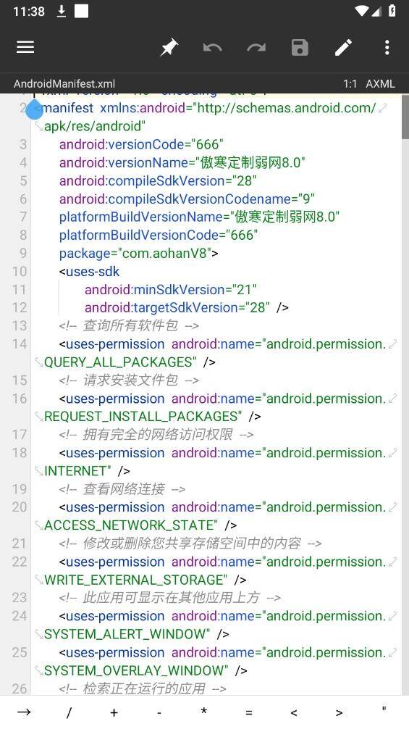Open the hamburger navigation menu

(x=25, y=47)
